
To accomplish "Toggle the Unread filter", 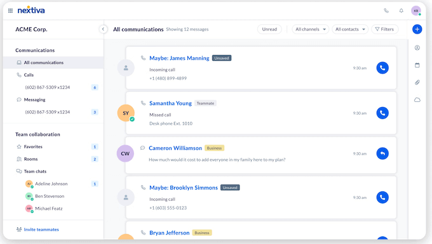I will (269, 29).
